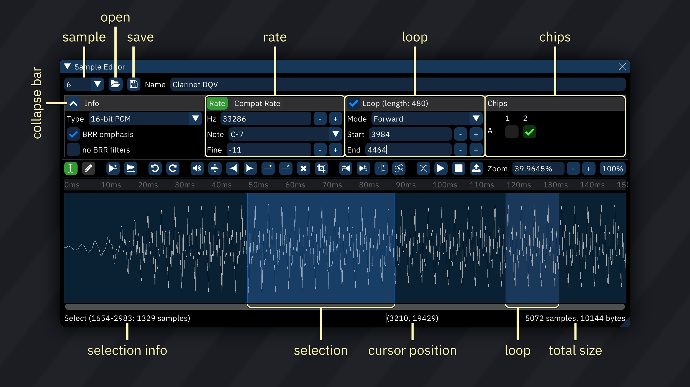This screenshot has width=690, height=387.
Task: Click the normalize audio icon
Action: point(214,169)
